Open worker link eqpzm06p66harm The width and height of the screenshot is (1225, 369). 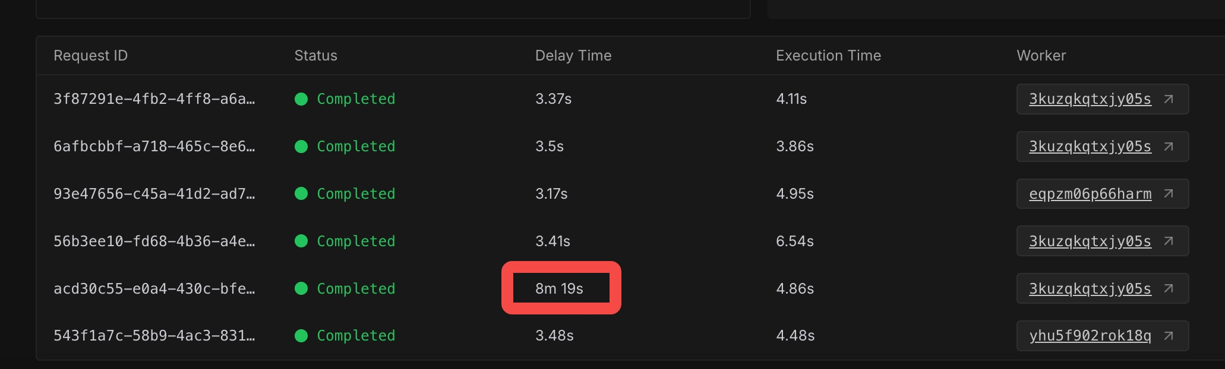(x=1090, y=194)
